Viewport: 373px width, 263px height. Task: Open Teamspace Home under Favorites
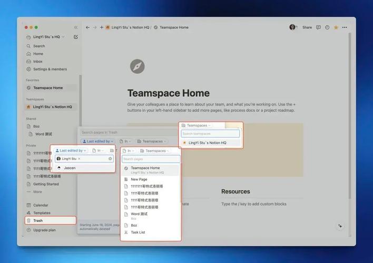[51, 88]
